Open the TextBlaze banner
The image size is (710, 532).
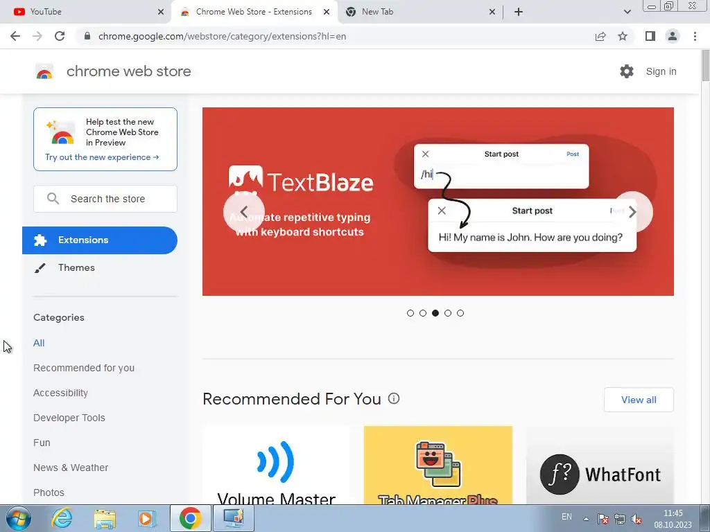pyautogui.click(x=438, y=202)
